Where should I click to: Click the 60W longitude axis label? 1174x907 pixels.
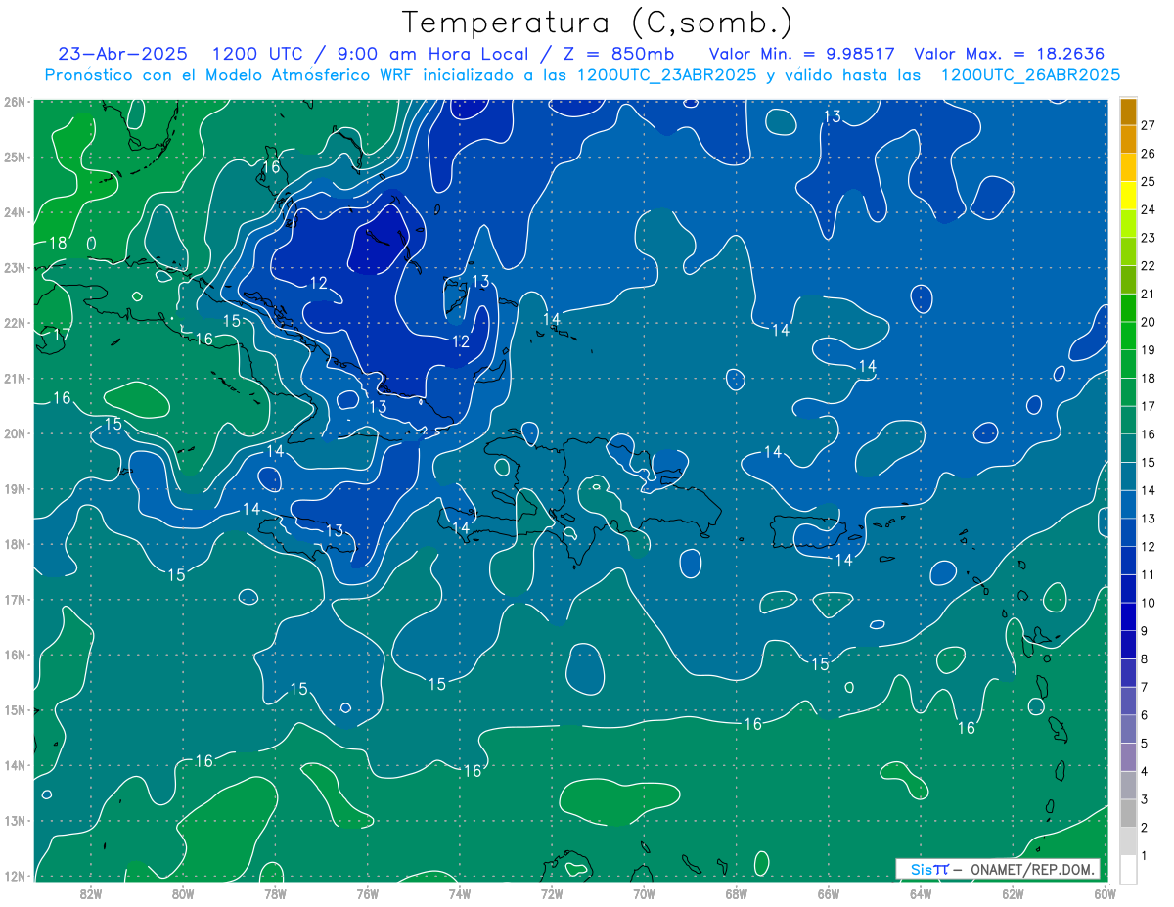[1105, 893]
